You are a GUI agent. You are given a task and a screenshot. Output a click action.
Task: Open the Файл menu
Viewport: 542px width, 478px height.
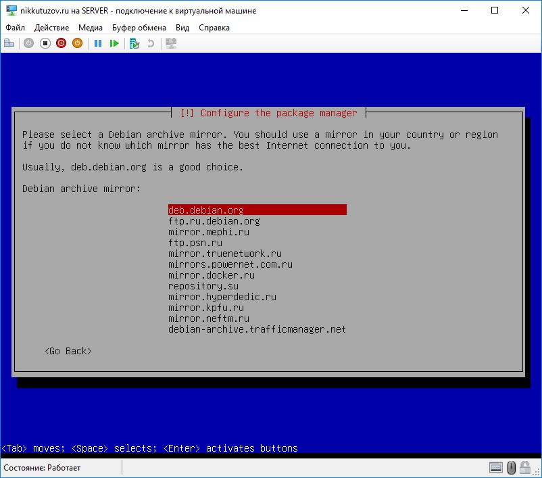pos(15,28)
